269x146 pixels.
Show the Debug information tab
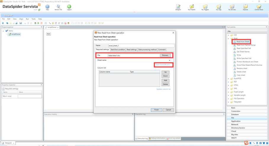pyautogui.click(x=157, y=138)
